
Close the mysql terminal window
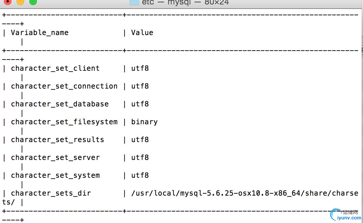pos(8,2)
